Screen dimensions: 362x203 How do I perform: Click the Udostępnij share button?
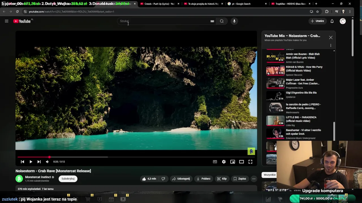pyautogui.click(x=181, y=179)
